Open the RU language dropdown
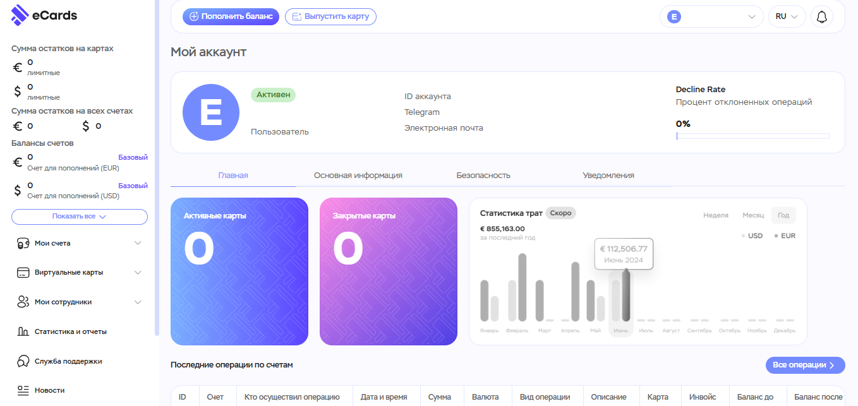 pos(787,17)
